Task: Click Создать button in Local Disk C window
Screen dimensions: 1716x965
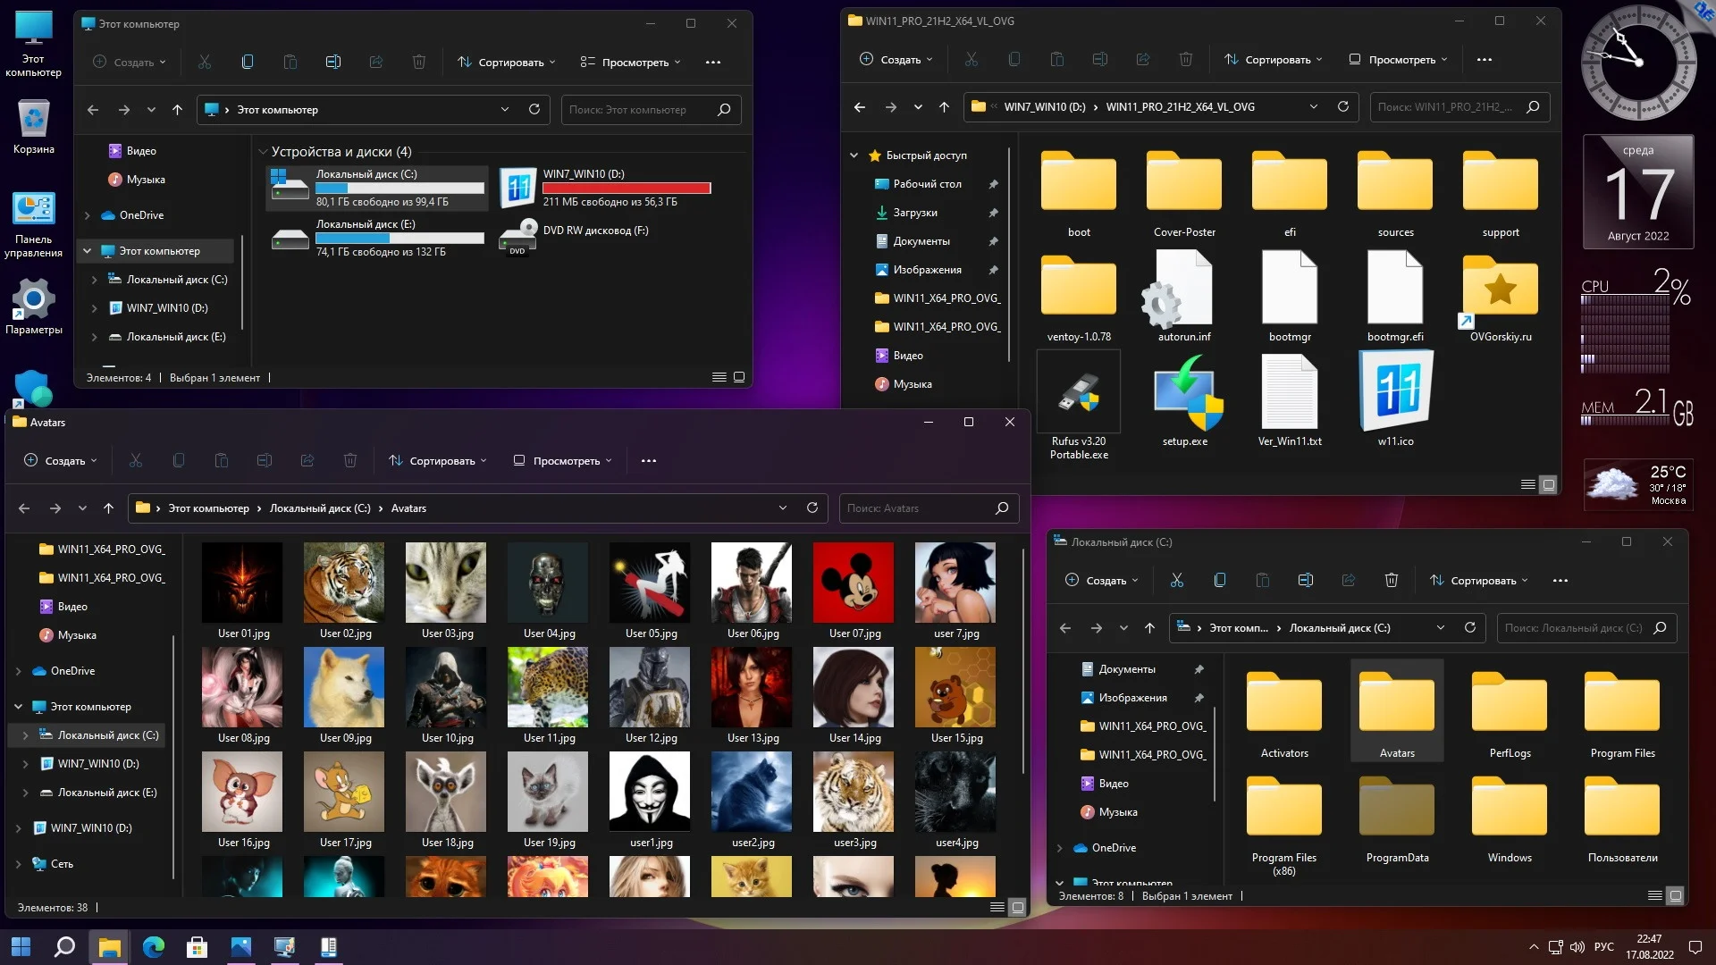Action: tap(1101, 581)
